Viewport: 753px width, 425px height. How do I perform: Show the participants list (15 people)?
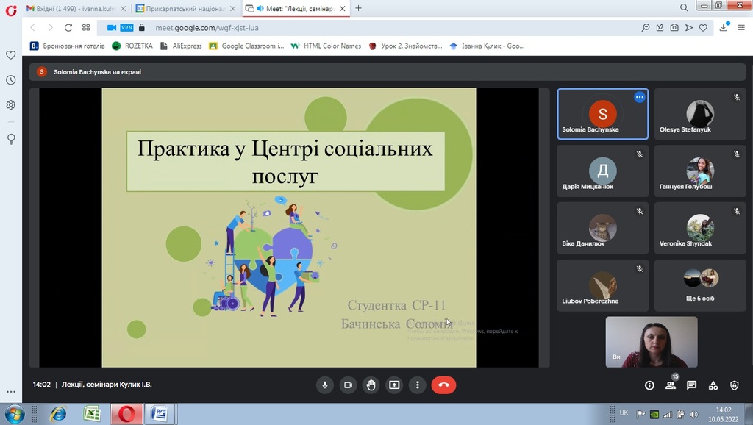point(671,385)
